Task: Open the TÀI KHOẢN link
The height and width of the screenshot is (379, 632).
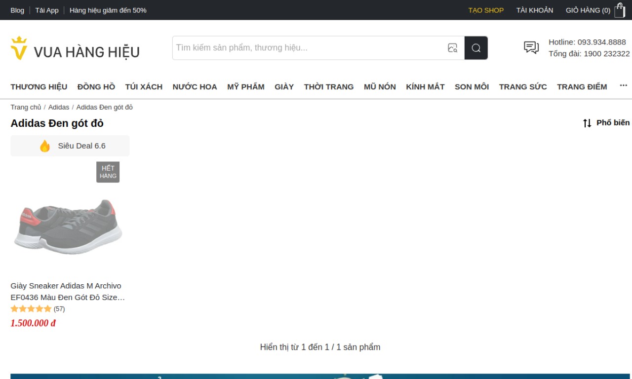Action: (535, 10)
